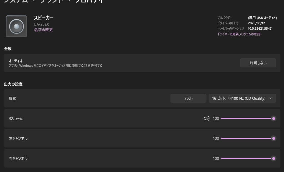The image size is (284, 172).
Task: Click the プロバイダー label
Action: point(225,18)
